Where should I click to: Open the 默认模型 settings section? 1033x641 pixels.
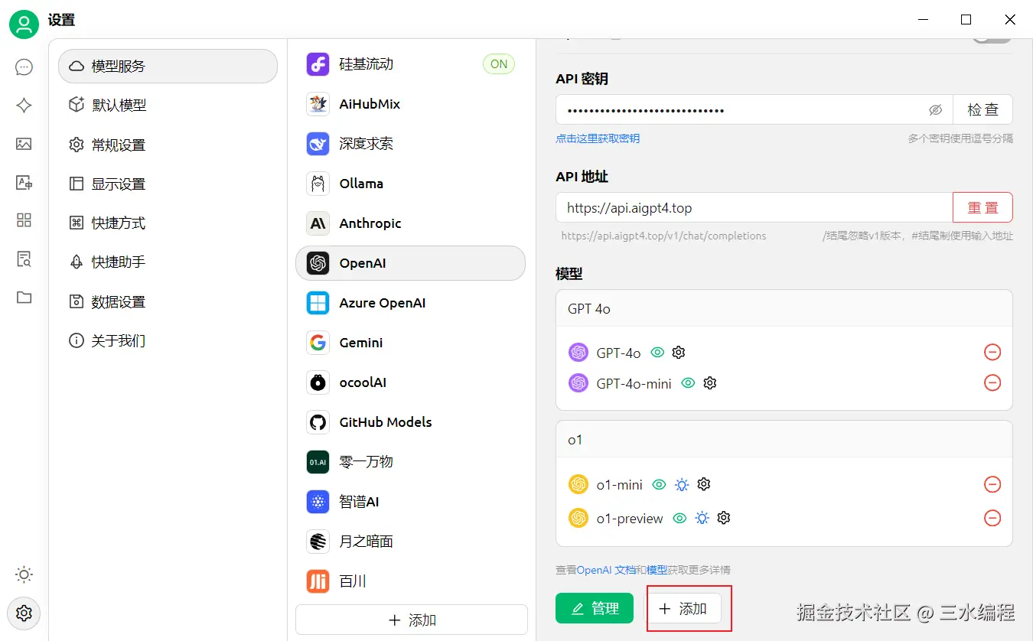point(168,106)
